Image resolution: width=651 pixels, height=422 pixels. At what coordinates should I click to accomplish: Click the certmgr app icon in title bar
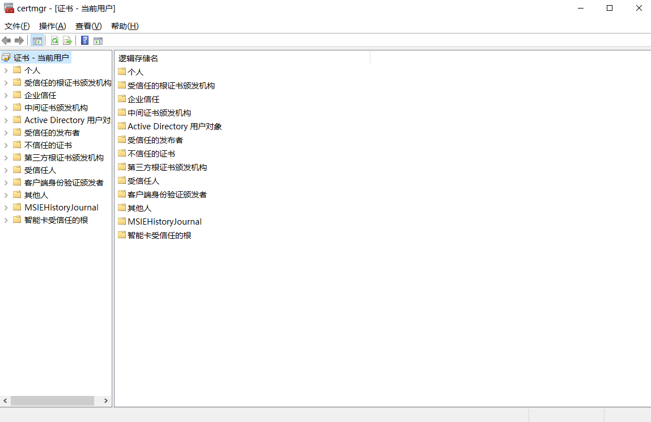point(9,9)
